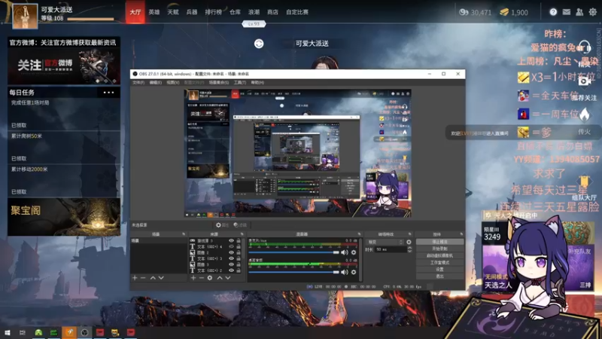
Task: Toggle visibility of first game source row
Action: click(x=231, y=240)
